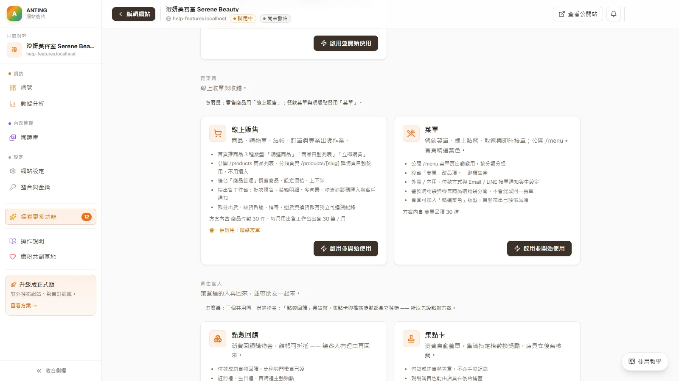Screen dimensions: 679x381
Task: Click 啟用並開始使用 in the top card
Action: (x=346, y=43)
